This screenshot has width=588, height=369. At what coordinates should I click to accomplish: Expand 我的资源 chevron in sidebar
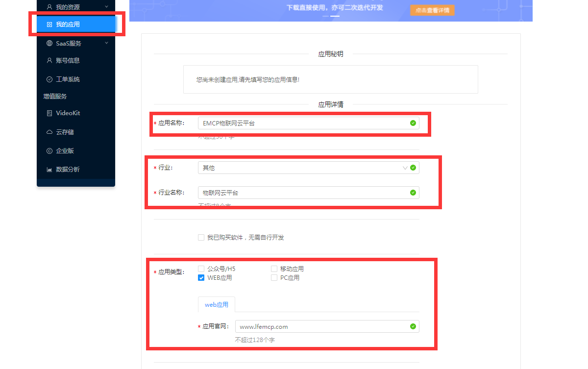click(x=106, y=6)
